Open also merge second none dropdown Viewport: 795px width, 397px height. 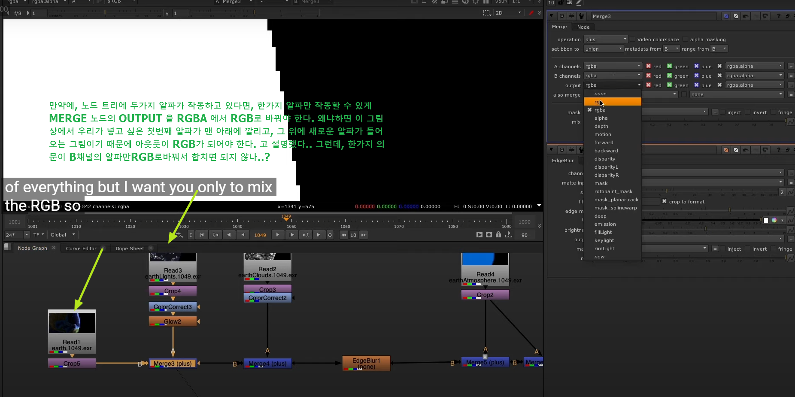pos(737,94)
